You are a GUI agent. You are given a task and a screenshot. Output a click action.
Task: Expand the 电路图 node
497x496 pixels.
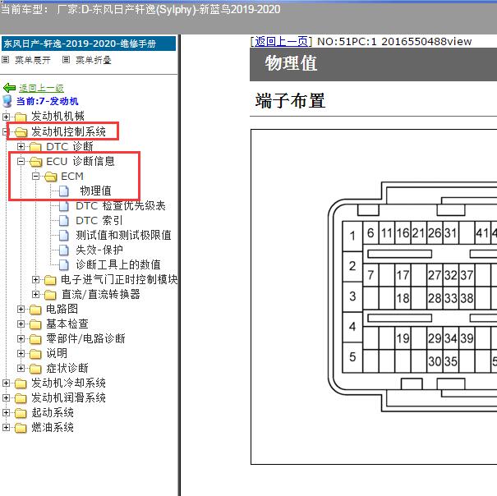(21, 310)
